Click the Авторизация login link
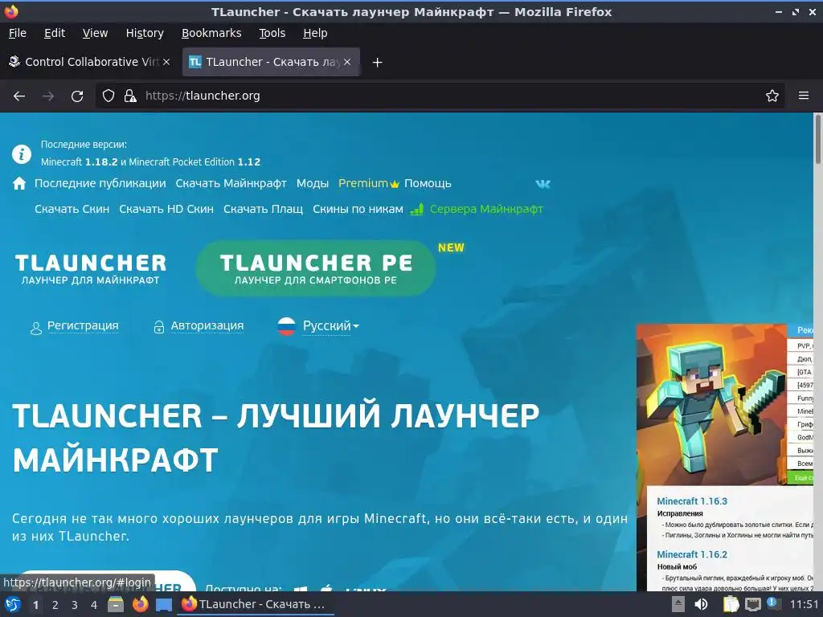Image resolution: width=823 pixels, height=617 pixels. [207, 326]
